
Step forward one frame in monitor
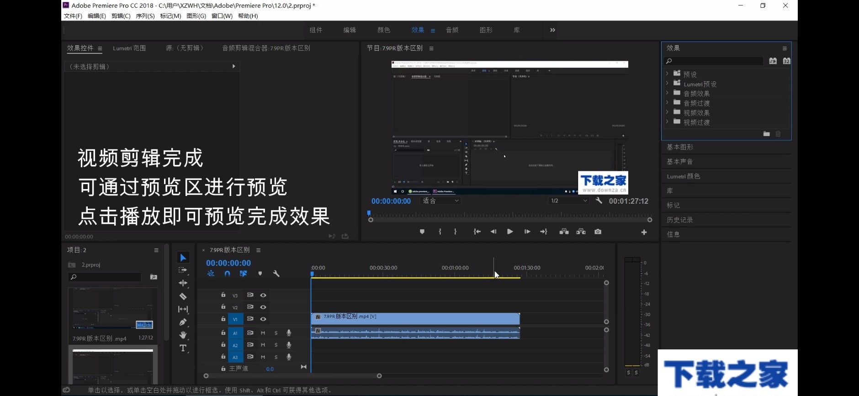(x=527, y=232)
